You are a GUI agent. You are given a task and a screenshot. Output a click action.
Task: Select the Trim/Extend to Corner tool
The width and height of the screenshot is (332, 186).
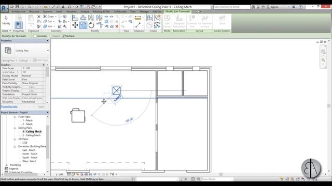pyautogui.click(x=99, y=25)
